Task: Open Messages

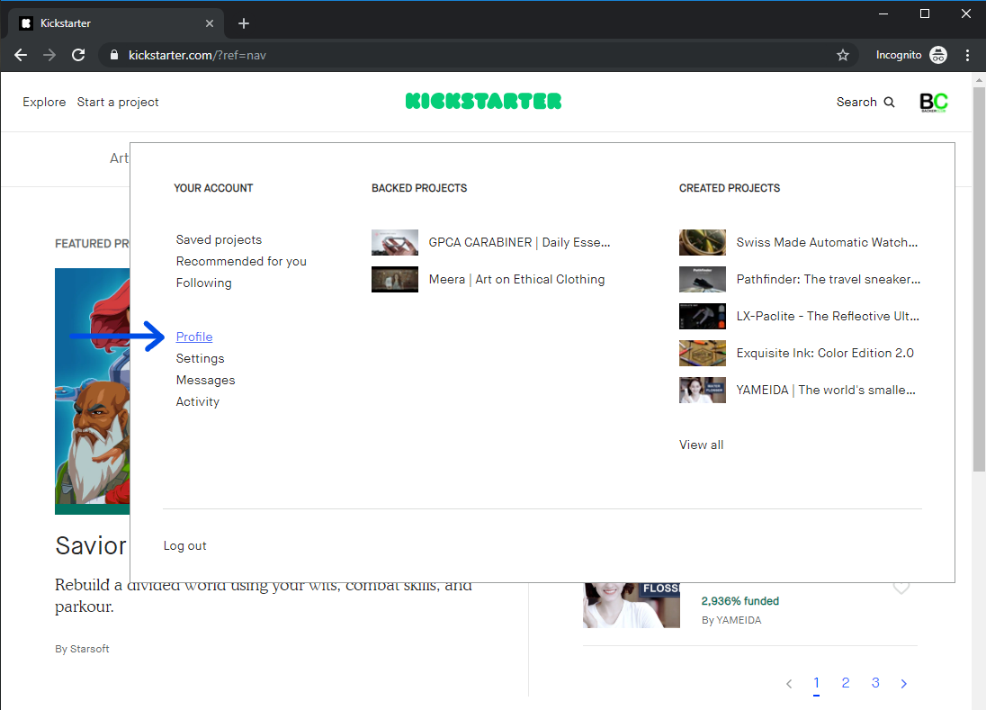Action: [x=206, y=380]
